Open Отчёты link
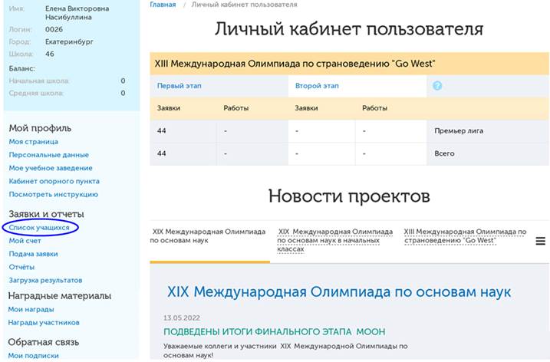 [x=21, y=267]
